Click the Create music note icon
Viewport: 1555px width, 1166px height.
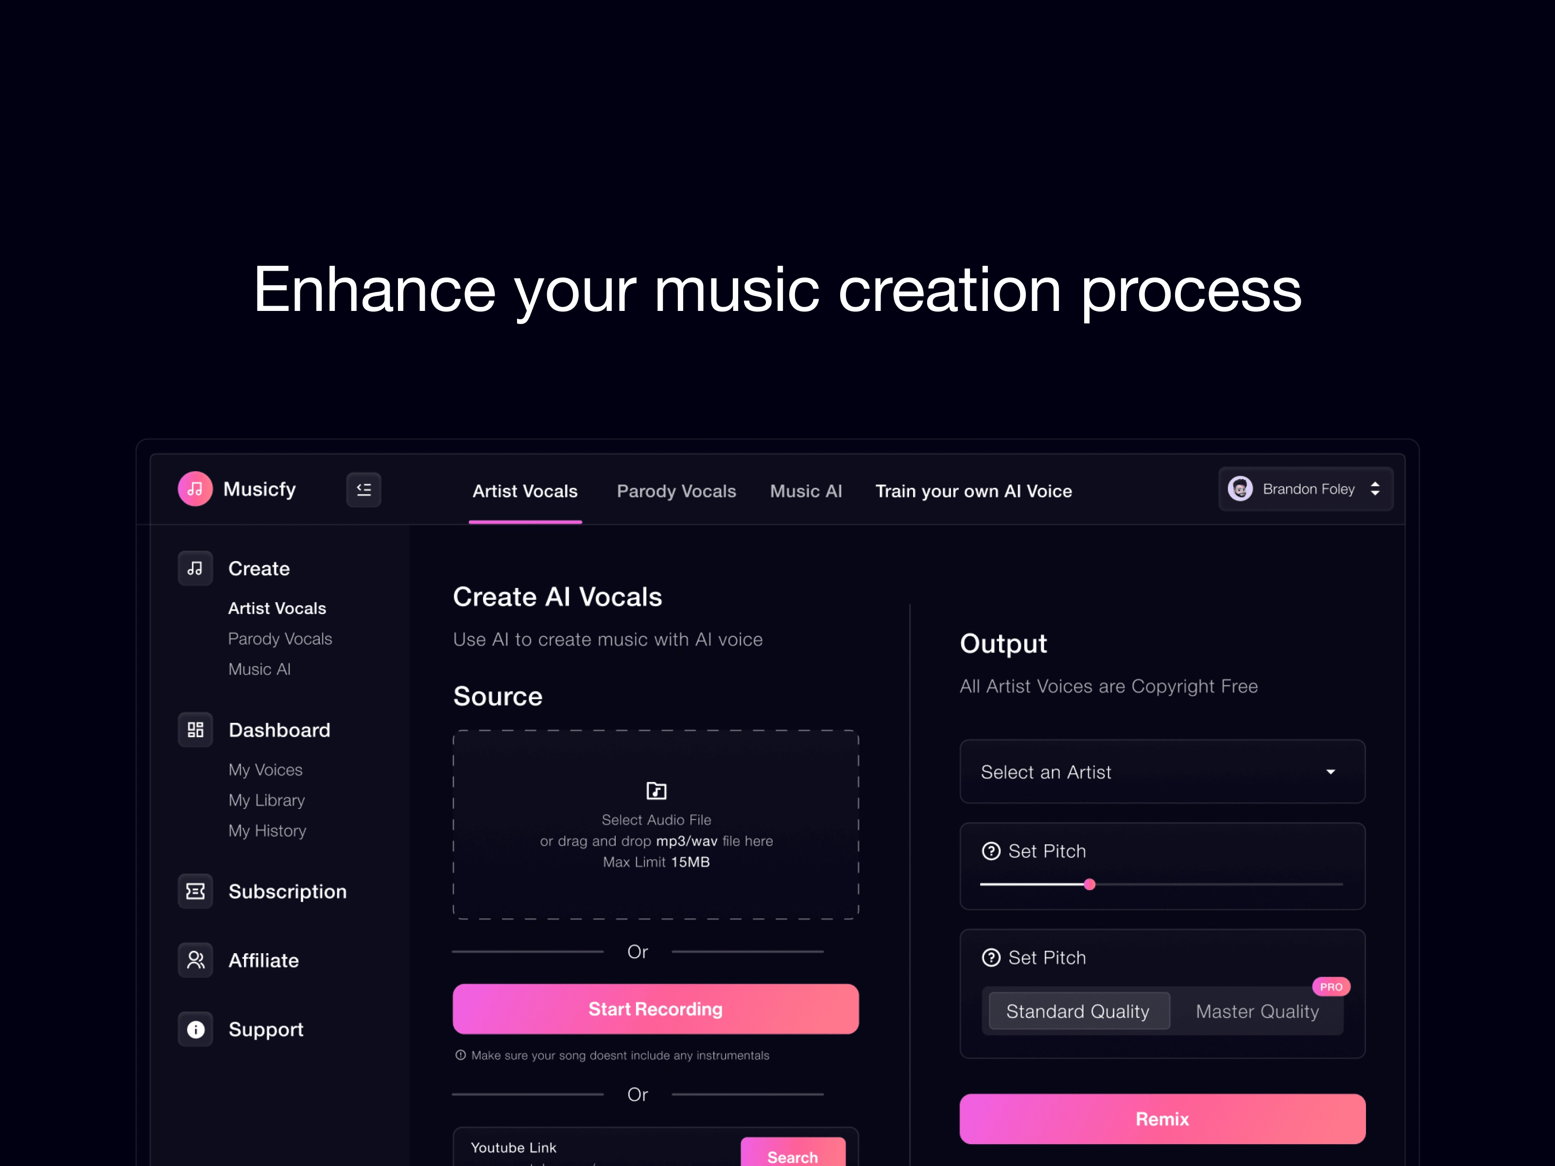pyautogui.click(x=195, y=568)
